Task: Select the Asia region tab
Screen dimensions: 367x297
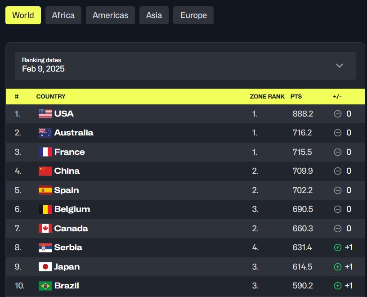Action: point(154,15)
